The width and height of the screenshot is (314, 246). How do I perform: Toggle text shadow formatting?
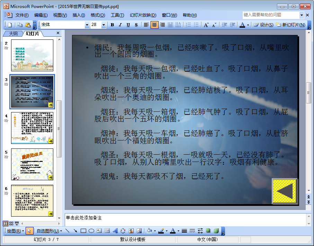136,25
